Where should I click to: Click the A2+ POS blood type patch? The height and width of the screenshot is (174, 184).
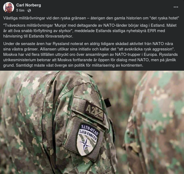[x=94, y=111]
